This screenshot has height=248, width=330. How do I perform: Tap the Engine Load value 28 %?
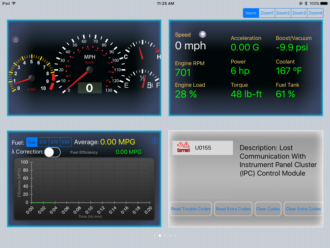186,94
